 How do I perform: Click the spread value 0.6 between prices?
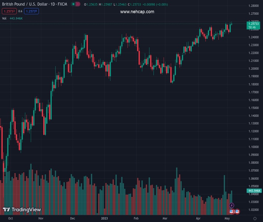[20, 11]
